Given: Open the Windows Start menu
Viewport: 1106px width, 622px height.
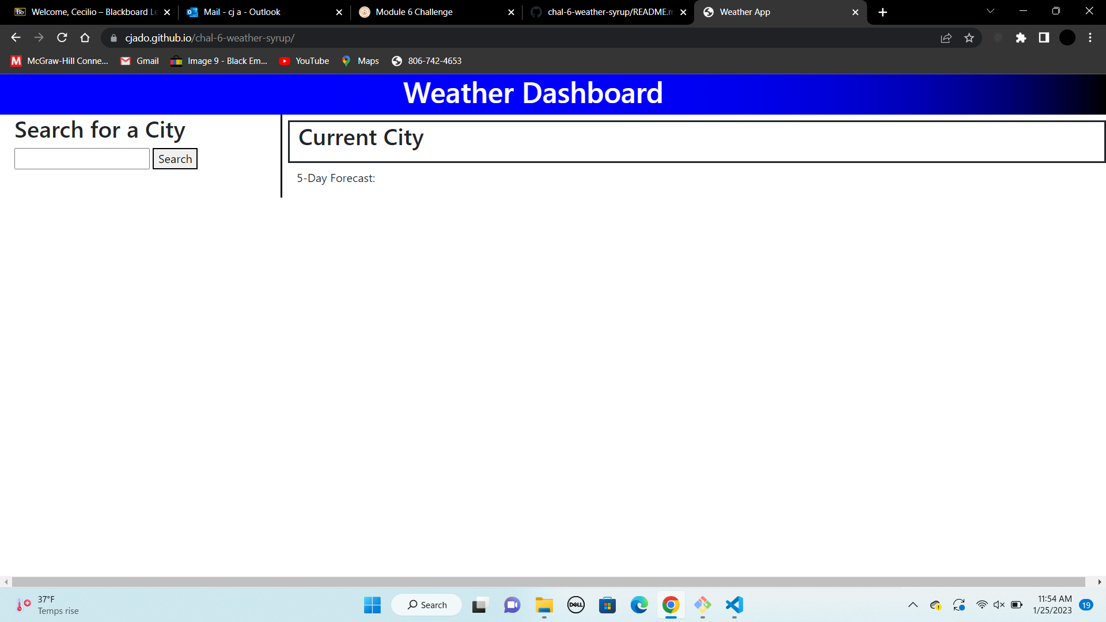Looking at the screenshot, I should point(372,605).
